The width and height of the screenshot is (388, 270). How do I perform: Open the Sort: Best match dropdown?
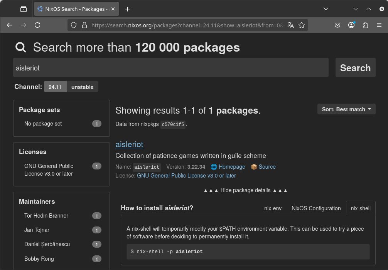[346, 109]
